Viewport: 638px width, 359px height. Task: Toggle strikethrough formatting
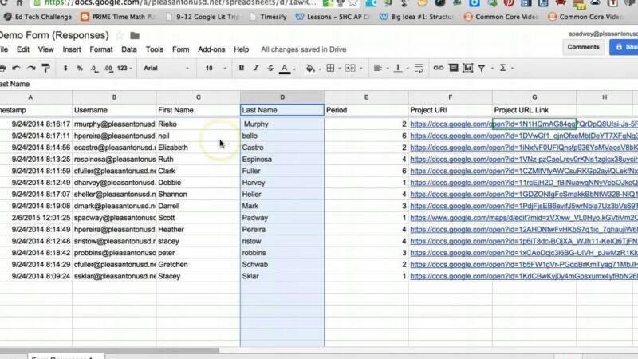point(270,69)
